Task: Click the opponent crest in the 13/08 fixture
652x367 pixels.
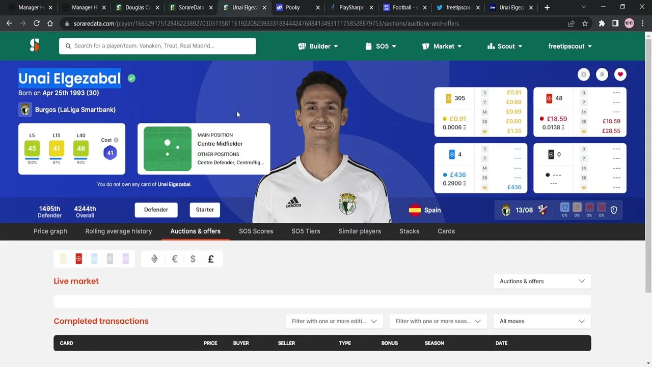Action: click(542, 211)
